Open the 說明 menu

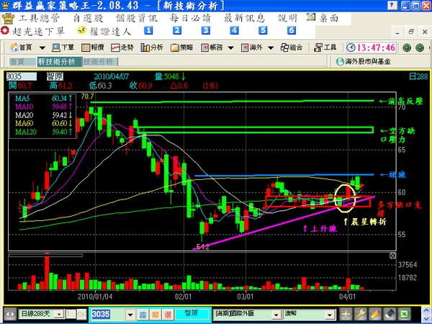pos(287,19)
